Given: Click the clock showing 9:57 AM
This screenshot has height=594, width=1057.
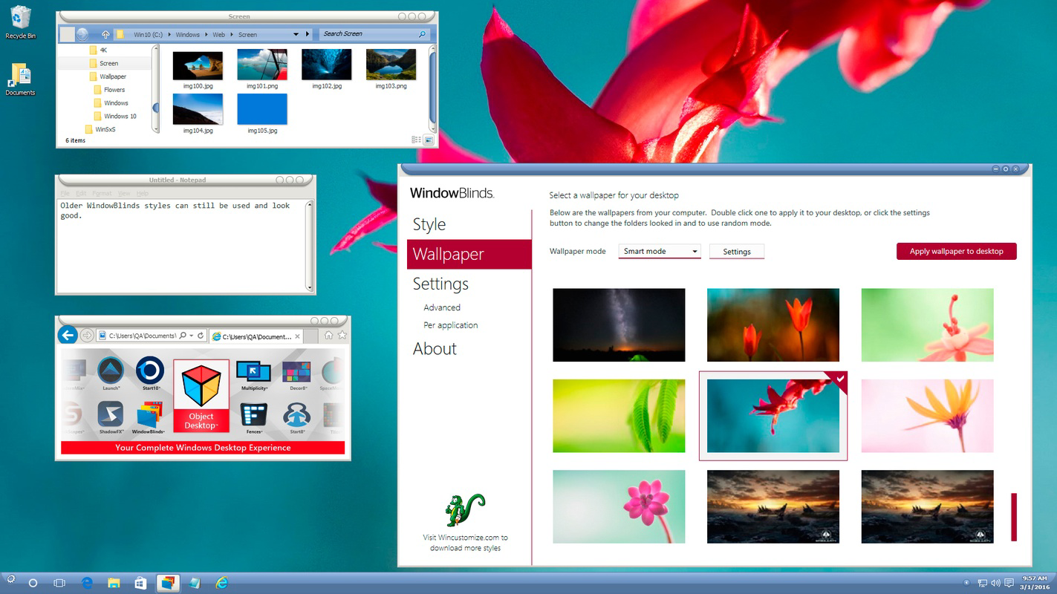Looking at the screenshot, I should (x=1034, y=583).
